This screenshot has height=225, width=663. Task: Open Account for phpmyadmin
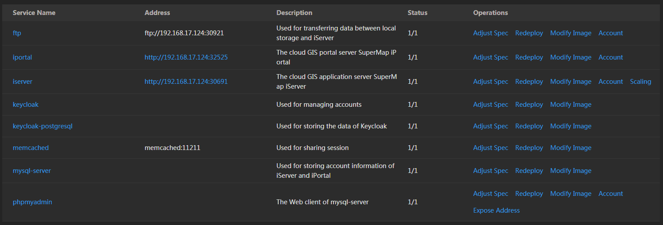610,194
